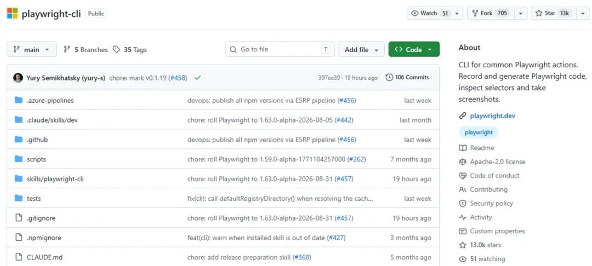592x266 pixels.
Task: Watch the repository for notifications
Action: coord(430,13)
